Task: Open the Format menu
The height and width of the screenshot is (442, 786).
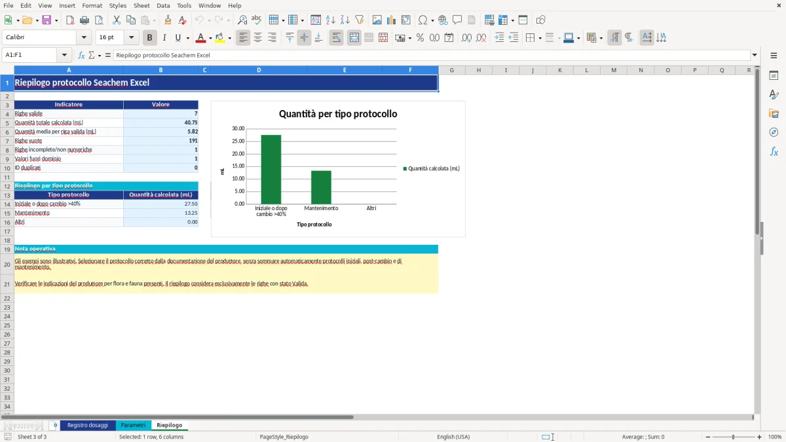Action: (x=92, y=5)
